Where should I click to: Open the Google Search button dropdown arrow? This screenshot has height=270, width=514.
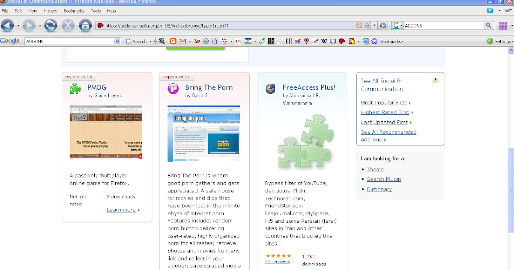click(x=150, y=42)
